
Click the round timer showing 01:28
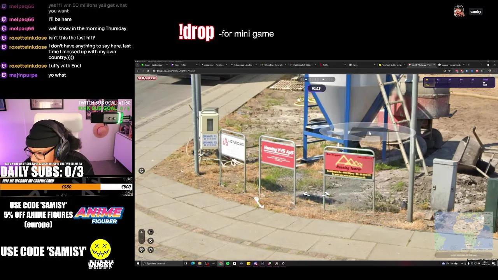tap(316, 88)
